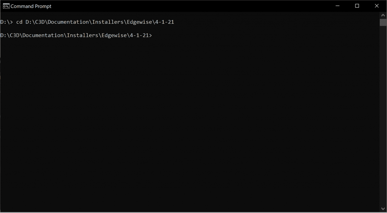Click the "Command Prompt" title text

(31, 6)
